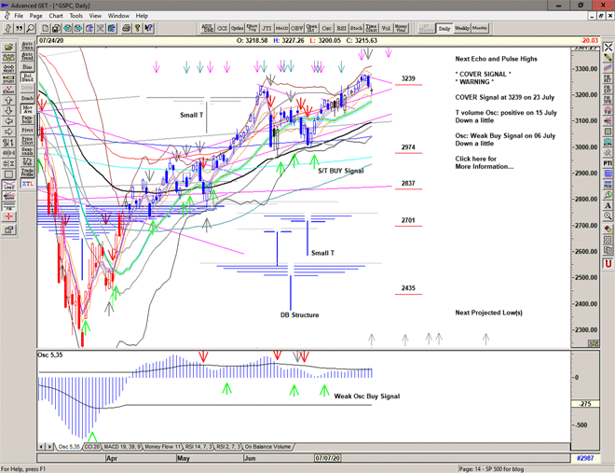Enable the Auto Trend study

coord(27,55)
